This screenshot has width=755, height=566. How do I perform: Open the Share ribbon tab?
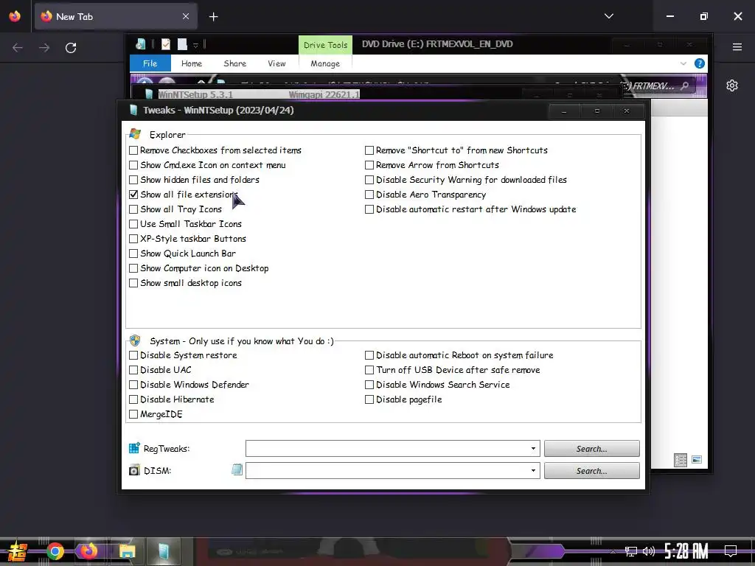234,63
